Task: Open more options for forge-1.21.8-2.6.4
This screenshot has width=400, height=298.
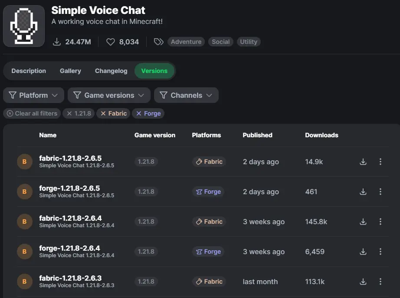Action: 380,252
